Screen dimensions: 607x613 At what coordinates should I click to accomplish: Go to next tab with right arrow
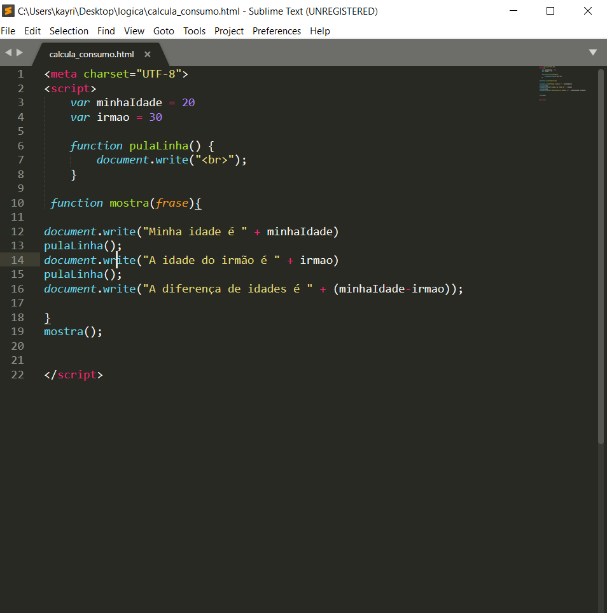click(x=20, y=52)
